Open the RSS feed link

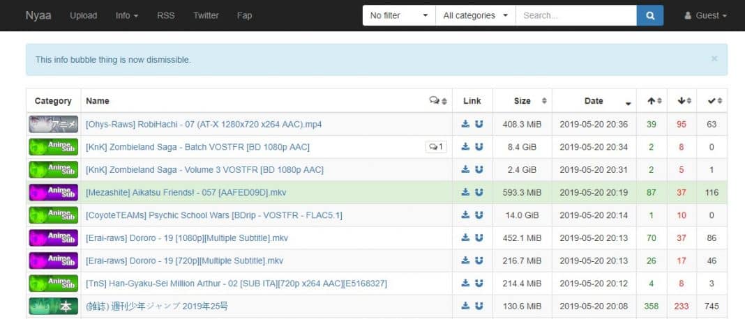click(166, 15)
